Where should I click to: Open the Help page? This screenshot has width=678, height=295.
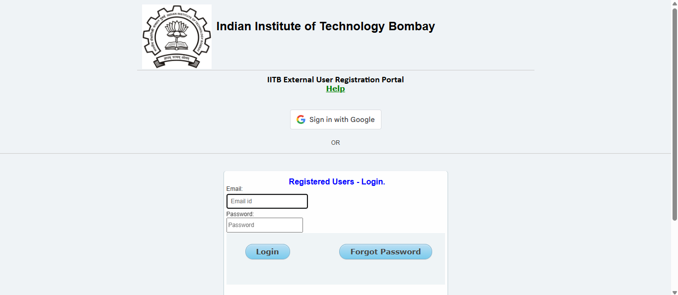coord(335,88)
